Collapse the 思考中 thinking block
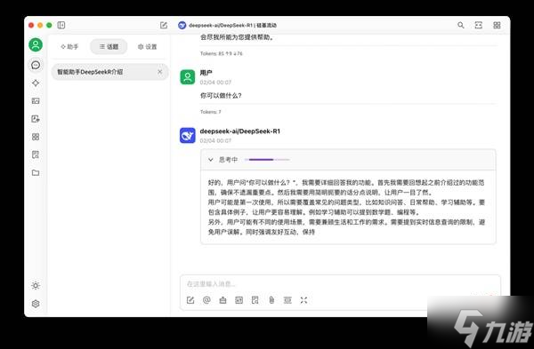 (x=211, y=159)
